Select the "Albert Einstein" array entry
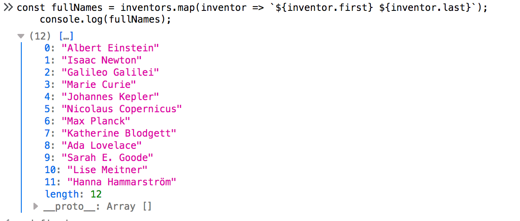 coord(110,48)
